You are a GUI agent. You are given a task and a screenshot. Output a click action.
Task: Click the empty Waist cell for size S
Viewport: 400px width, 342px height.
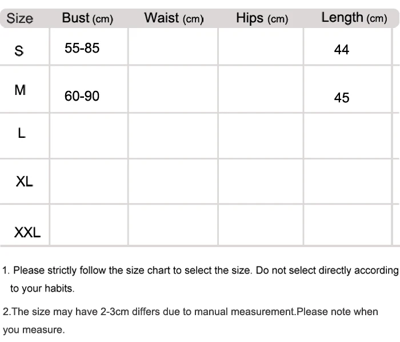(173, 46)
